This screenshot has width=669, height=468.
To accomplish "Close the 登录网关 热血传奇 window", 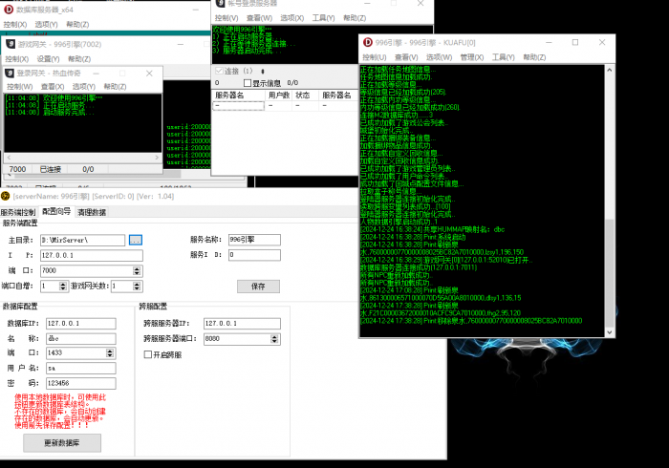I will 149,74.
